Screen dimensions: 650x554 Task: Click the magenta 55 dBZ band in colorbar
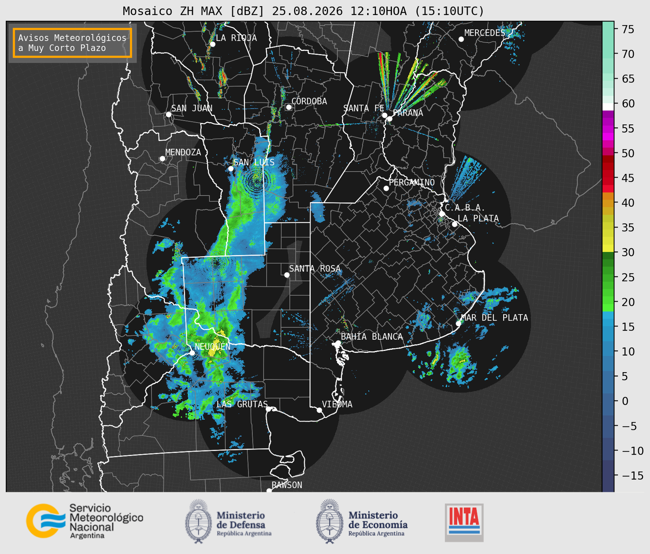608,129
